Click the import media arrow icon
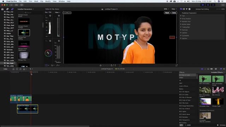The image size is (226, 127). click(x=11, y=5)
